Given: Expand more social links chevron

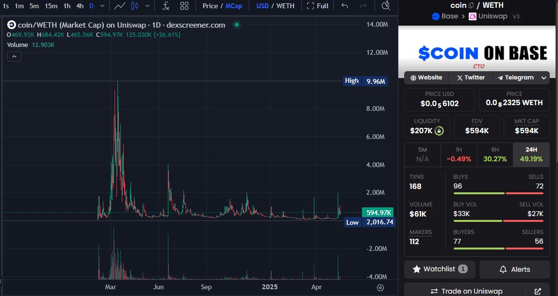Looking at the screenshot, I should coord(544,78).
